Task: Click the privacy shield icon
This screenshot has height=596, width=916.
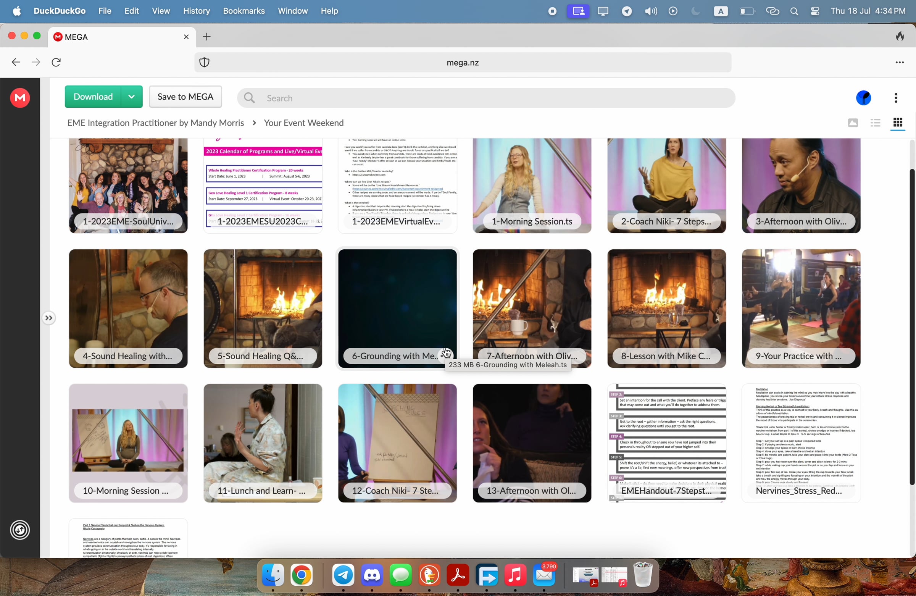Action: point(204,62)
